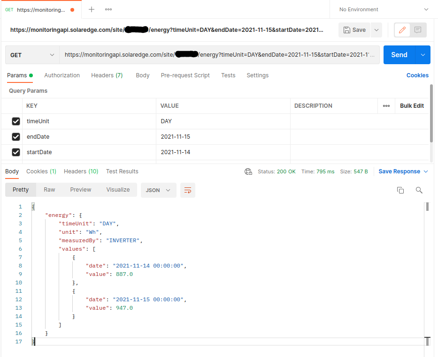Open the Pre-request Script tab
Viewport: 438px width, 357px height.
[x=185, y=75]
